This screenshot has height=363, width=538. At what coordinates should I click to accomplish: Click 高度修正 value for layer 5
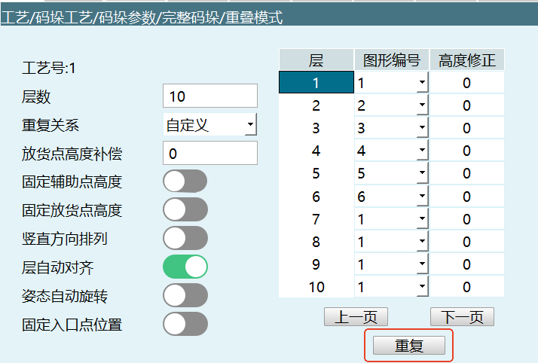click(x=466, y=174)
